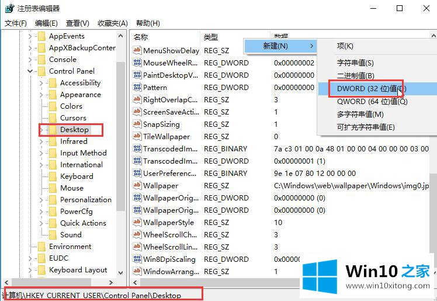Image resolution: width=437 pixels, height=301 pixels.
Task: Click the SnapSizing string icon
Action: (x=137, y=124)
